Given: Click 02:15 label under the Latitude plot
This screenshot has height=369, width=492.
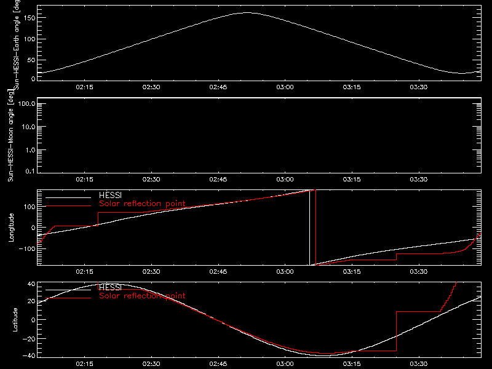Looking at the screenshot, I should click(84, 364).
